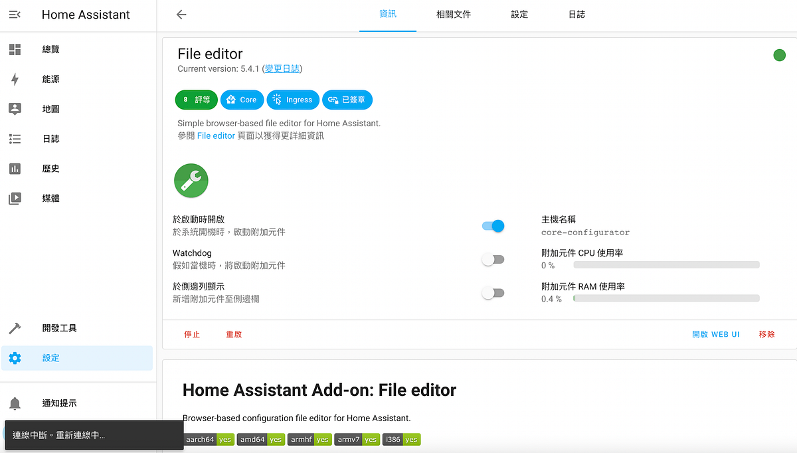Click the back arrow to leave add-on page

[x=181, y=14]
